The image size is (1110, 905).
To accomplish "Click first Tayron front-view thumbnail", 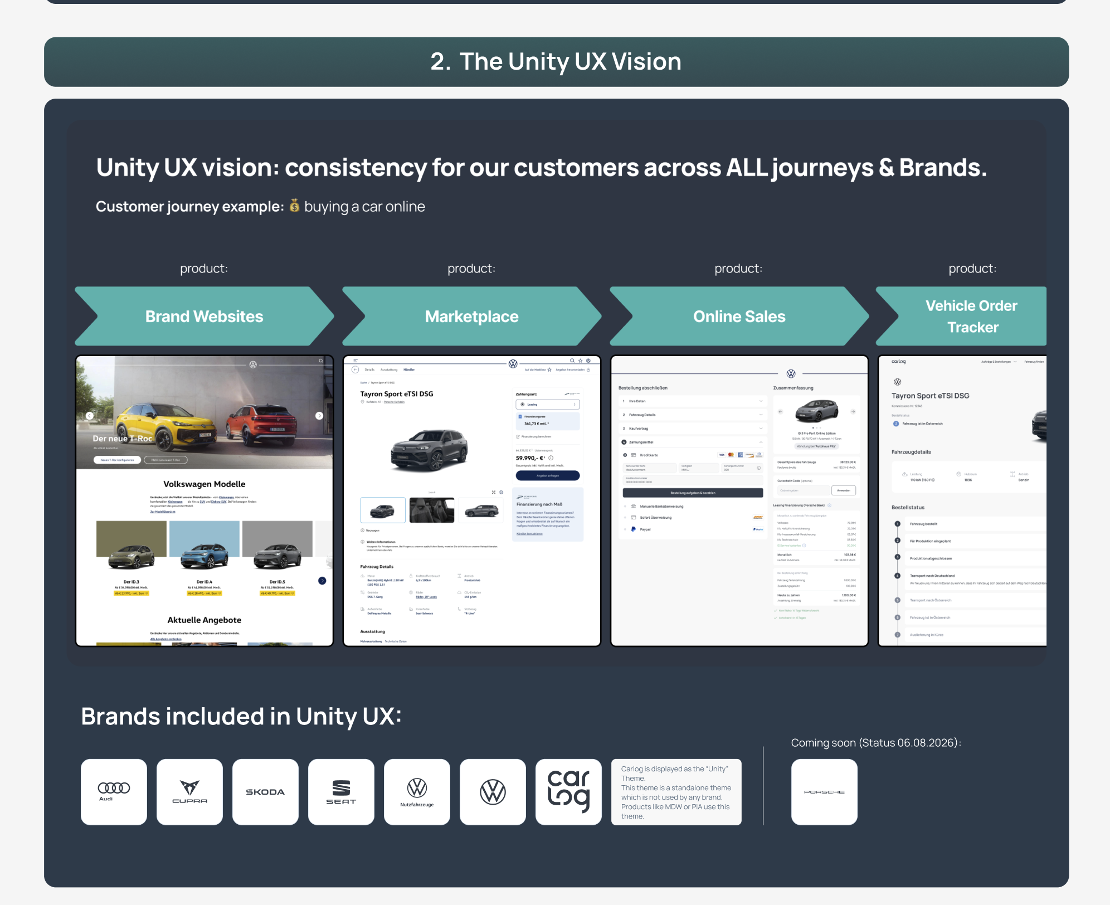I will (383, 510).
